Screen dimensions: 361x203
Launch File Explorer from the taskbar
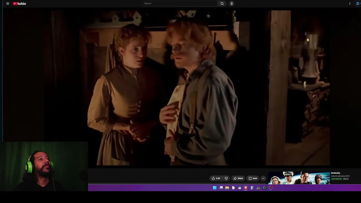(x=227, y=188)
